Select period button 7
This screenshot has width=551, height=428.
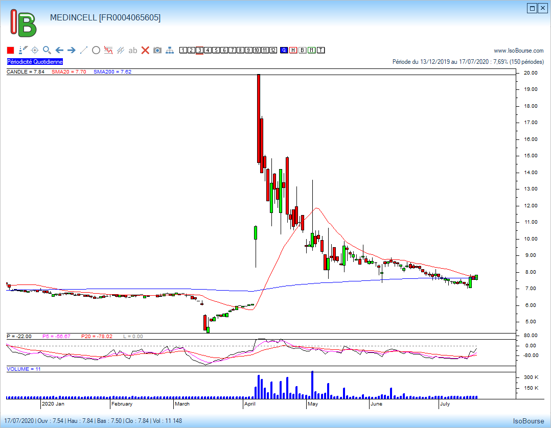click(232, 50)
